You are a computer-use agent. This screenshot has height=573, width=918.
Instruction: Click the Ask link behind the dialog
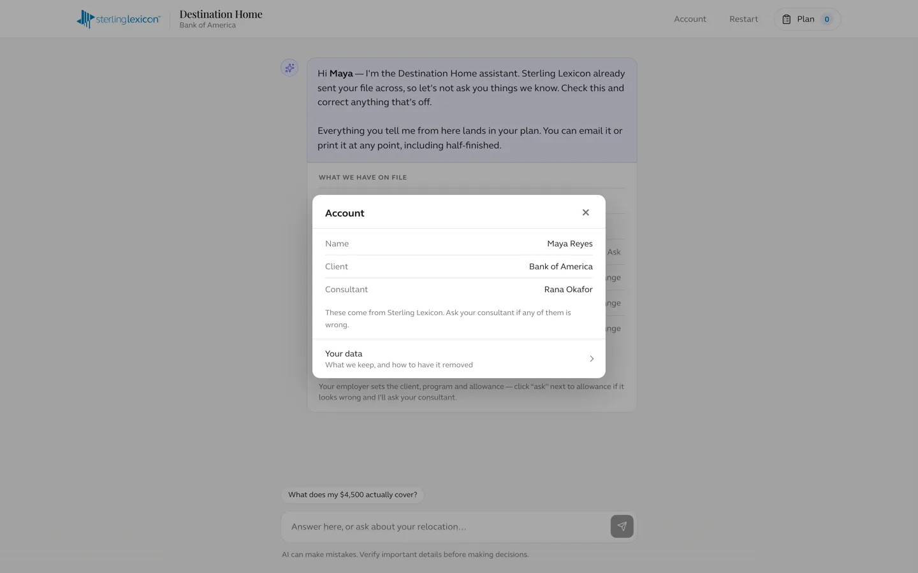614,252
